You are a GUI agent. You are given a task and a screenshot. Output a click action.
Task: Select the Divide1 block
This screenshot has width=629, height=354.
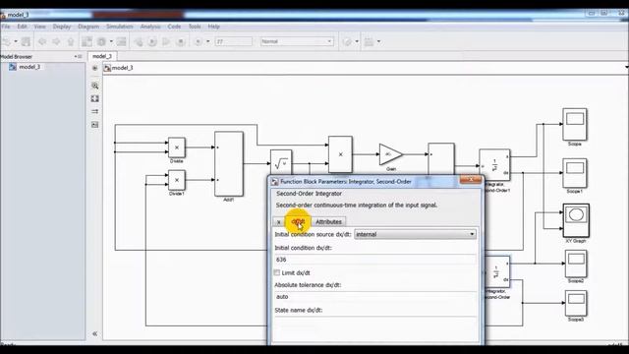point(177,180)
